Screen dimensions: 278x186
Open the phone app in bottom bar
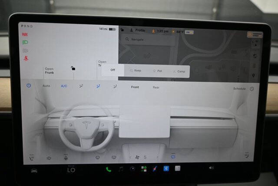point(109,169)
